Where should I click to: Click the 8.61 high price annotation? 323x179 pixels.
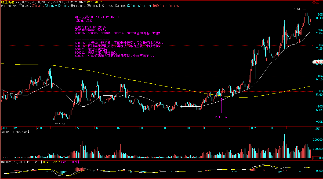(x=297, y=9)
